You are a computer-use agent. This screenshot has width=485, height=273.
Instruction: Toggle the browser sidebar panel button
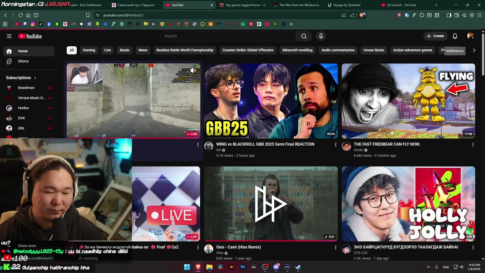pos(449,15)
